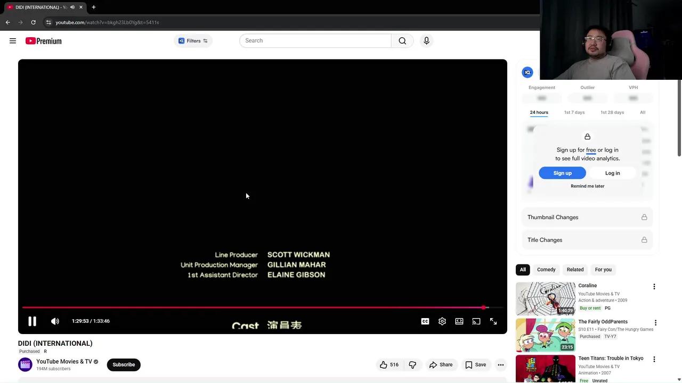Start voice search with the microphone
The width and height of the screenshot is (682, 383).
(x=426, y=40)
